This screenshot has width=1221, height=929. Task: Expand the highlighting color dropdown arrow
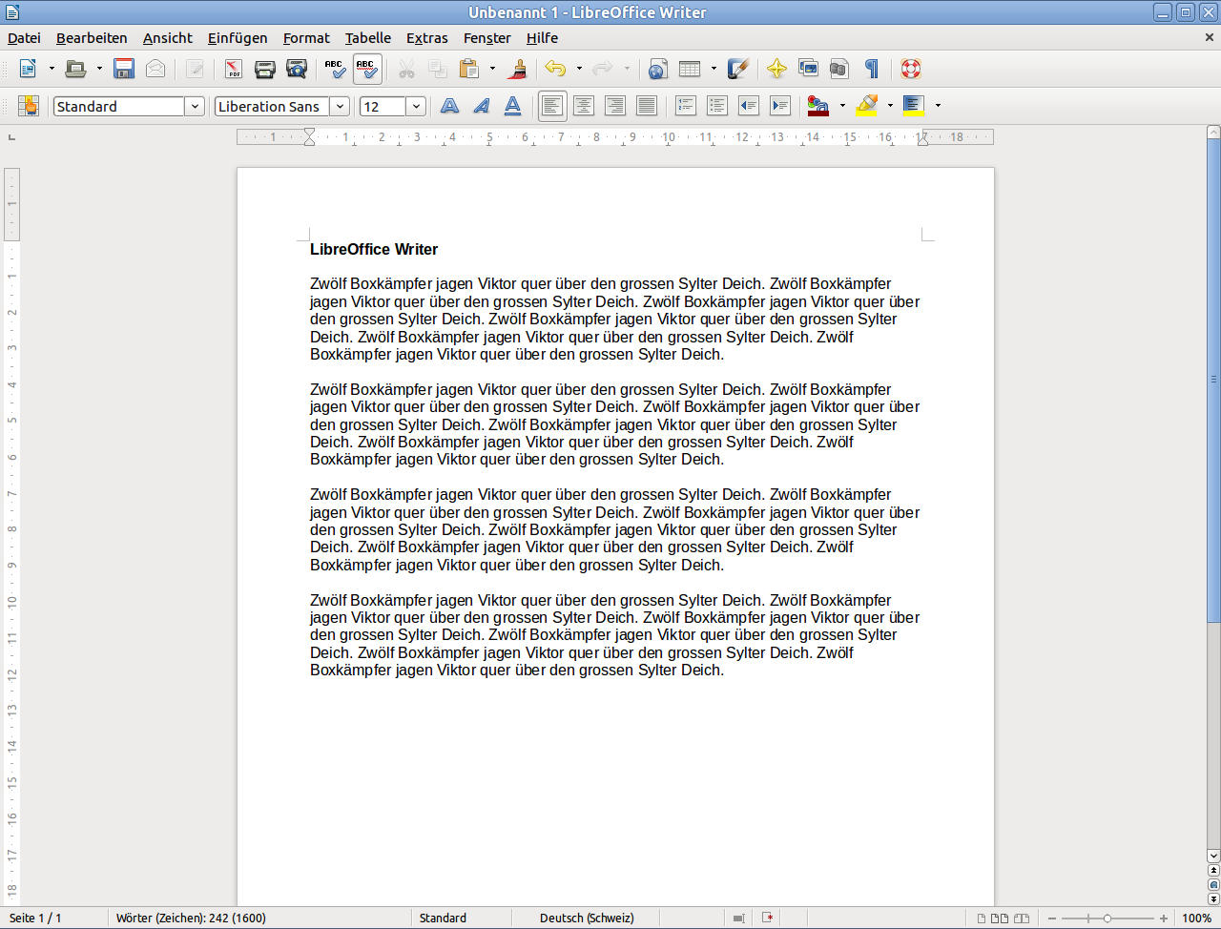(890, 106)
